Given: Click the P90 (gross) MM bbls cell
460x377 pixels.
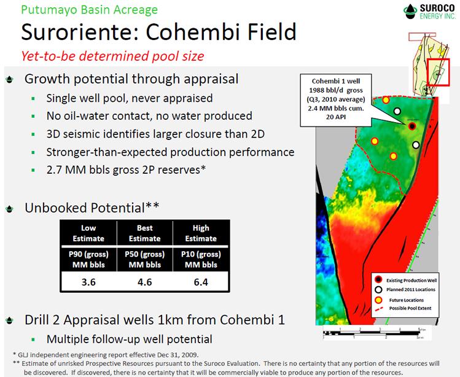Looking at the screenshot, I should tap(88, 259).
